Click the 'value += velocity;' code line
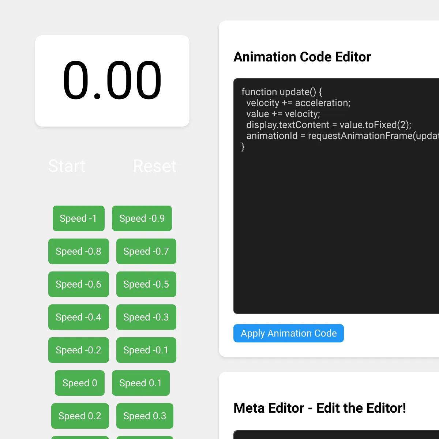This screenshot has width=439, height=439. point(283,114)
